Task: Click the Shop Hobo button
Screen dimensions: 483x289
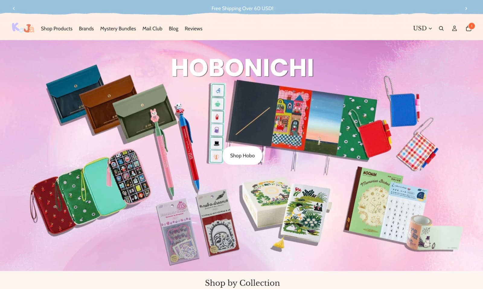Action: pyautogui.click(x=242, y=156)
